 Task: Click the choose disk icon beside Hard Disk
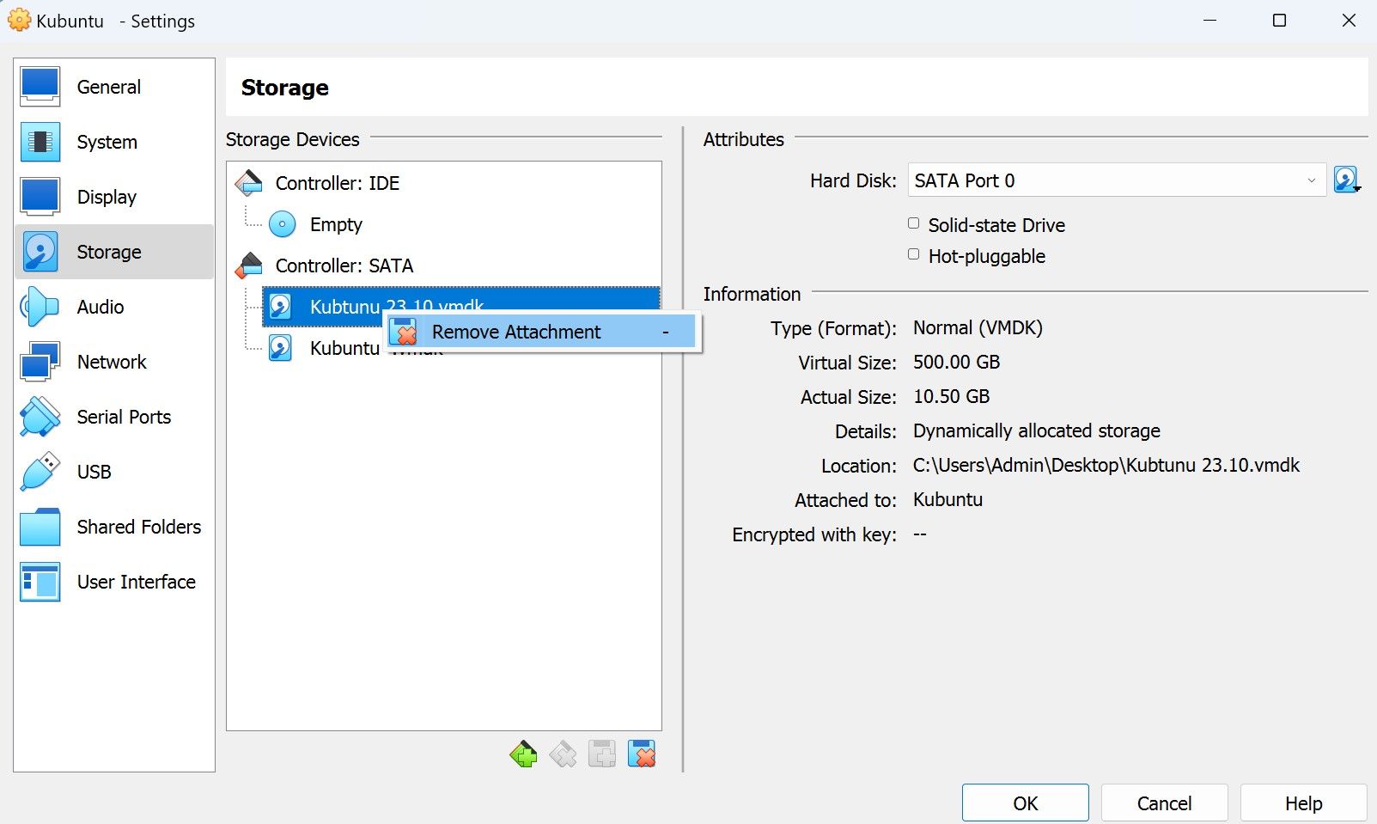click(x=1346, y=180)
